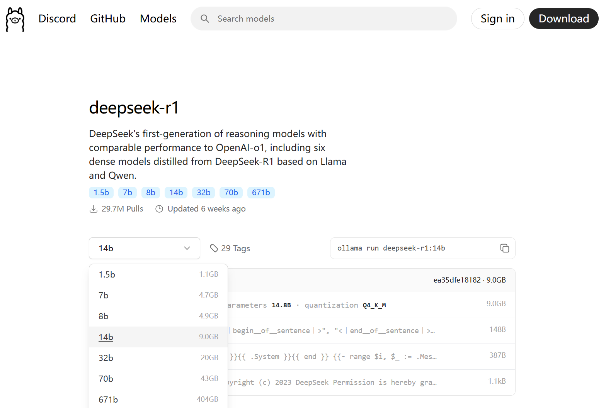Click the Sign in button
The height and width of the screenshot is (408, 606).
click(x=497, y=19)
